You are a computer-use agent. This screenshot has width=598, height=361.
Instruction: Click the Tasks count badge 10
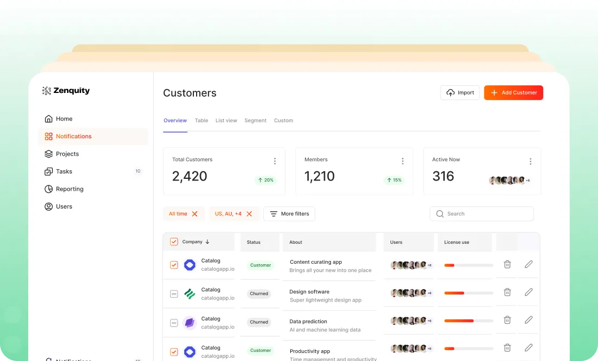coord(138,171)
